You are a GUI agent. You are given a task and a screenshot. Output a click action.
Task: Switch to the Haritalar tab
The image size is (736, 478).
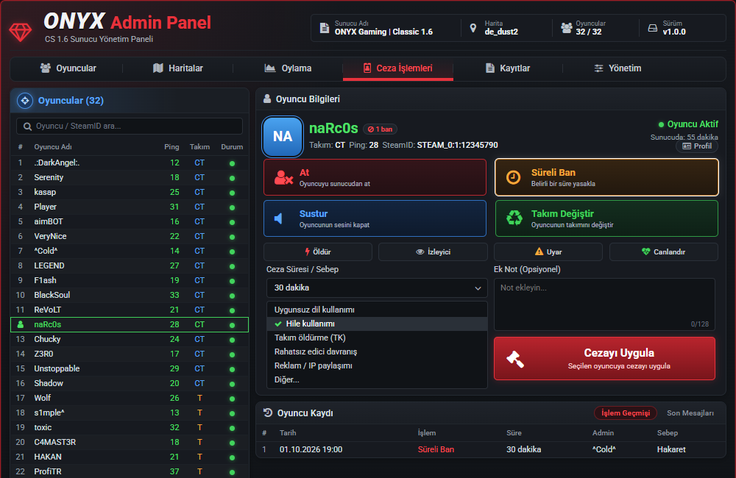coord(178,68)
